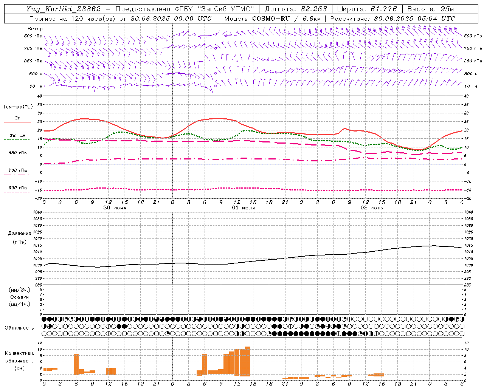Image resolution: width=484 pixels, height=387 pixels.
Task: Click the '(мм/1ч.)' precipitation unit label
Action: (20, 304)
